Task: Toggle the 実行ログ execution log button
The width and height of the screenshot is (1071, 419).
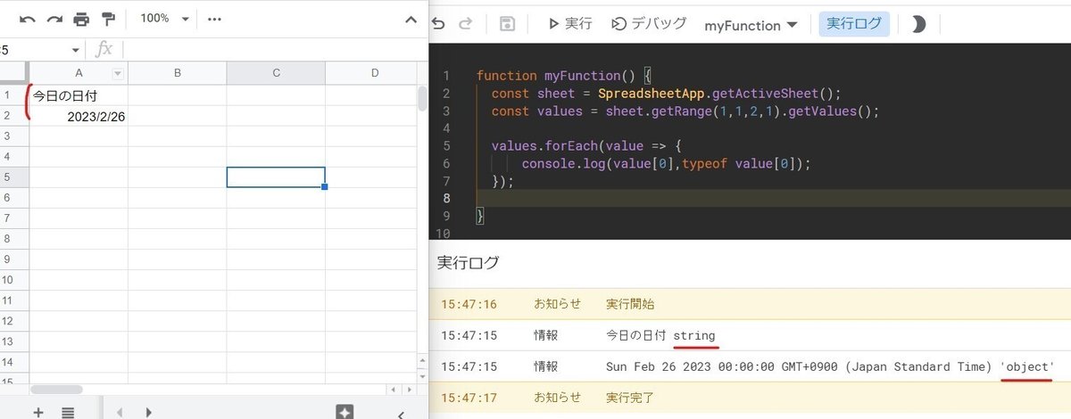Action: pyautogui.click(x=854, y=24)
